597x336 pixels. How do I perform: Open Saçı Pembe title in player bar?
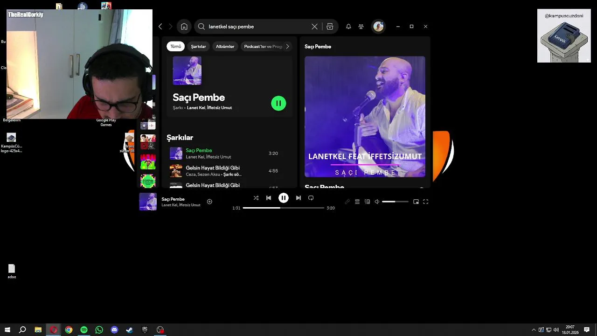click(x=173, y=199)
